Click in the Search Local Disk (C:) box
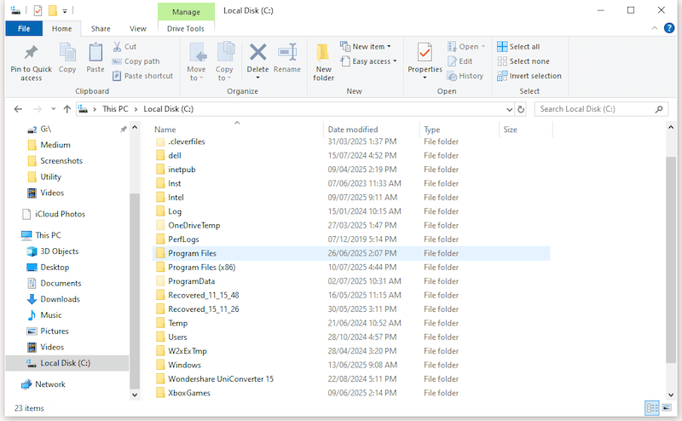The image size is (682, 421). [592, 109]
